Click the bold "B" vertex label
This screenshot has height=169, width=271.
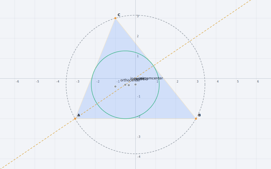(x=200, y=115)
